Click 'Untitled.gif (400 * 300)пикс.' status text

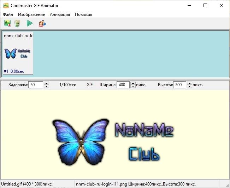click(27, 184)
